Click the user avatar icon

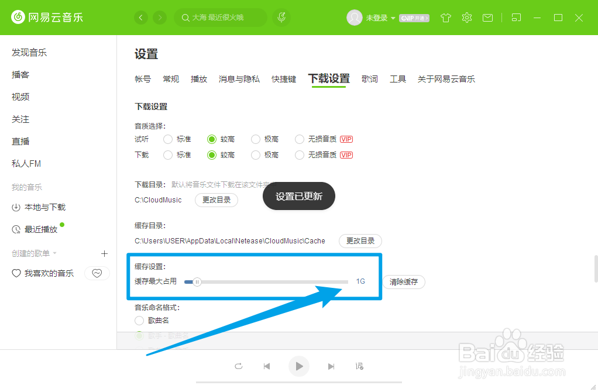(x=355, y=18)
